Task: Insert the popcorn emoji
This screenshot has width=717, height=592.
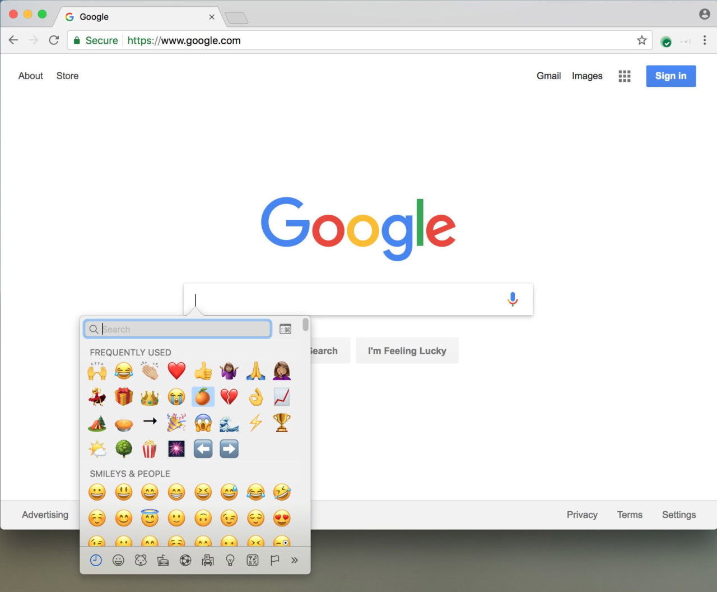Action: [x=150, y=448]
